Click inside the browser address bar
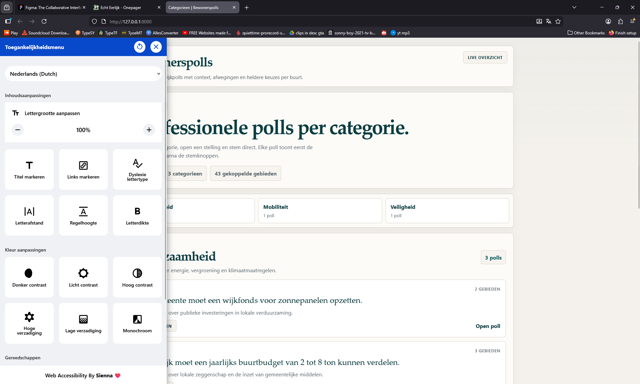640x384 pixels. click(x=233, y=21)
